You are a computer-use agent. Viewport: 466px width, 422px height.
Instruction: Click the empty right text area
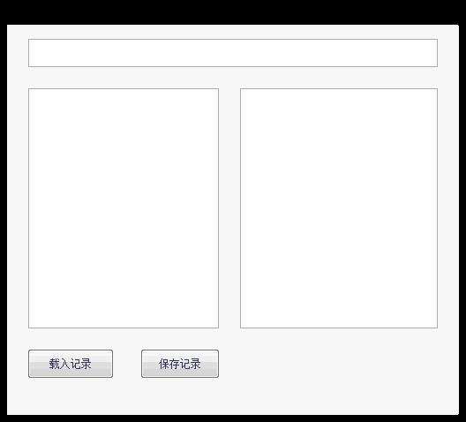pos(339,208)
